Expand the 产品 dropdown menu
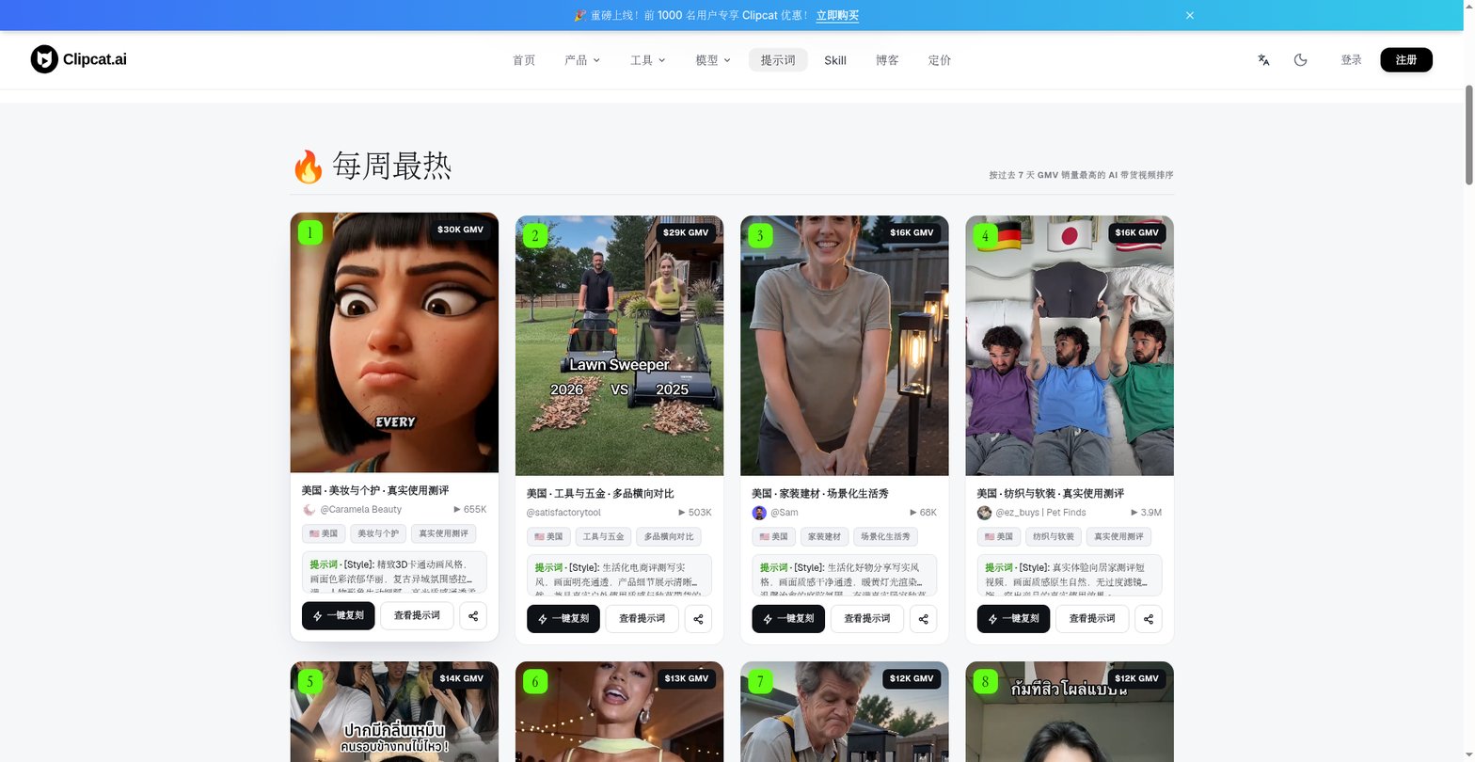Viewport: 1475px width, 762px height. pyautogui.click(x=581, y=60)
